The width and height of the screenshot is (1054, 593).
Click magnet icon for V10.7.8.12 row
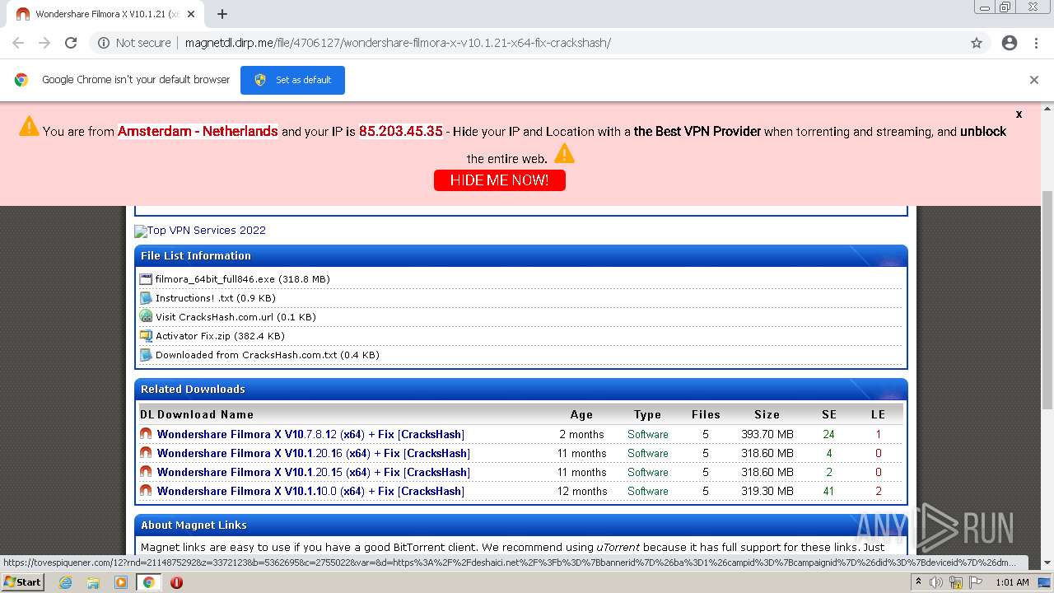click(x=146, y=433)
